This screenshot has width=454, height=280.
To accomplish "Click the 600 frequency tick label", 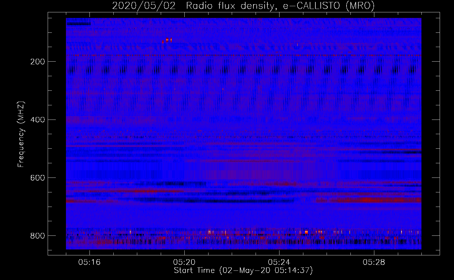I will 37,178.
